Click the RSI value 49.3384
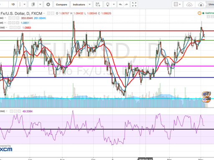The image size is (214, 160). point(27,111)
